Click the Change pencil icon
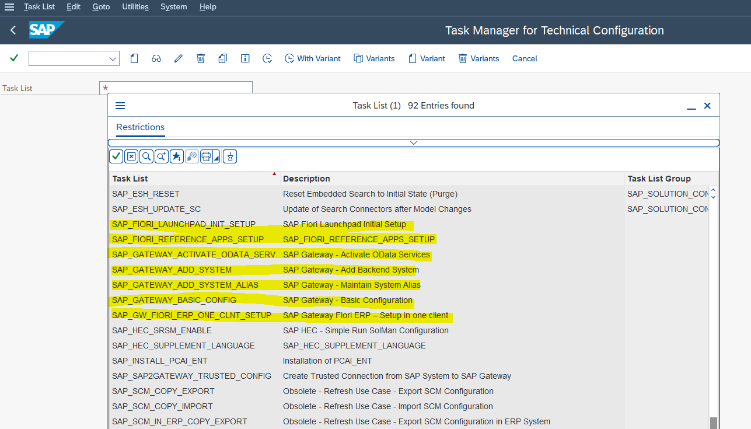Screen dimensions: 751x429 (179, 58)
